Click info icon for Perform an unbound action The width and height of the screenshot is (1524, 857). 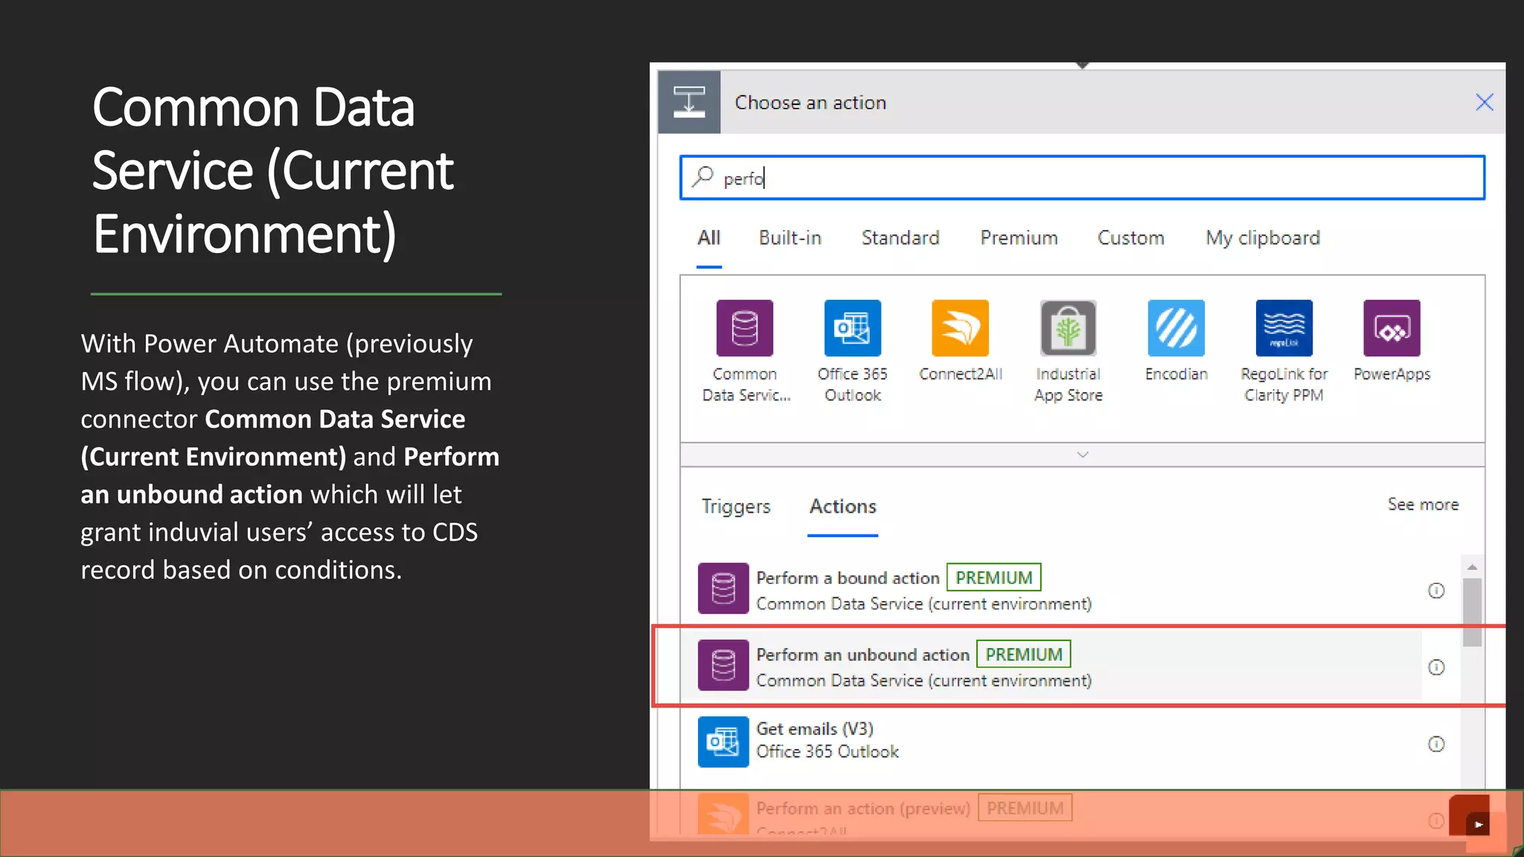pos(1436,667)
